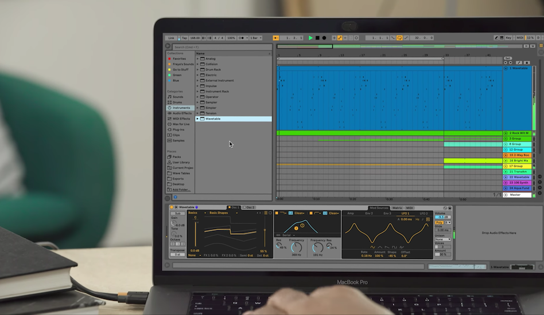The width and height of the screenshot is (544, 315).
Task: Open the 1 Bar quantization dropdown
Action: 255,38
